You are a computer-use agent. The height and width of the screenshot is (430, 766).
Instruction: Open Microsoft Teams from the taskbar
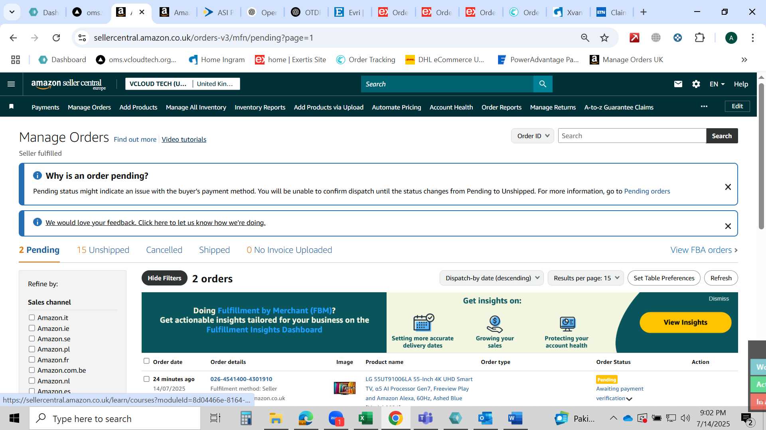point(425,418)
